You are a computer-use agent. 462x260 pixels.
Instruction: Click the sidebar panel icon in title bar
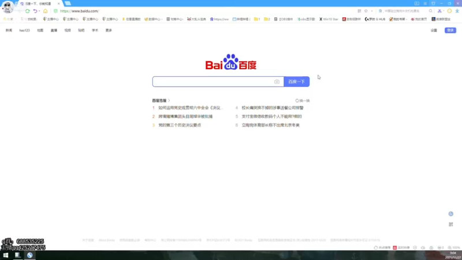click(416, 3)
